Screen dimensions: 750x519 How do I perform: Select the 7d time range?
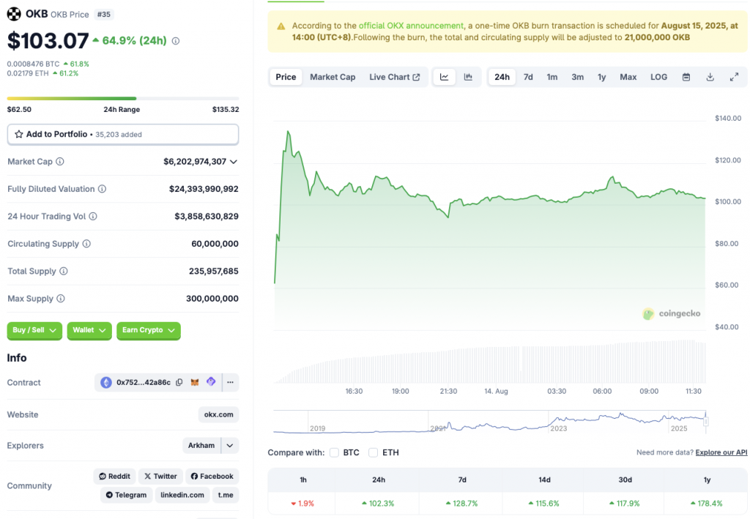(528, 77)
